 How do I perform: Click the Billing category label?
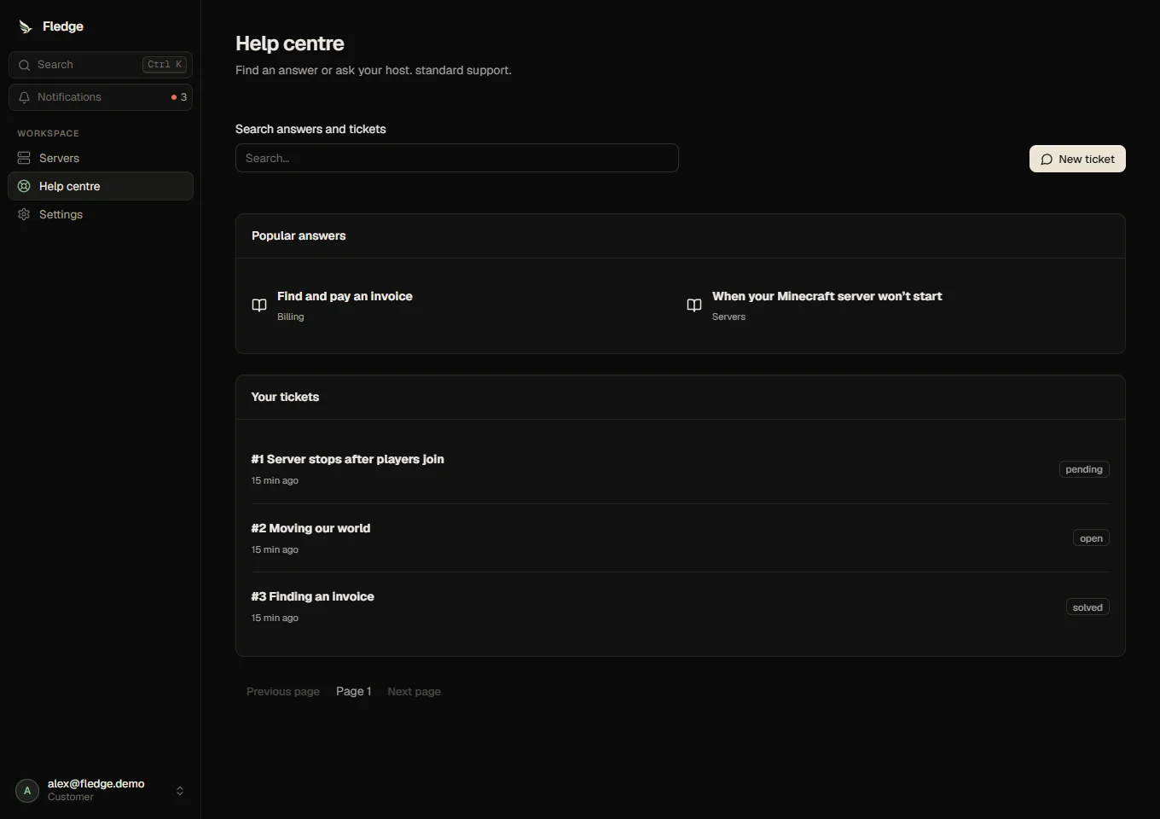(x=291, y=317)
